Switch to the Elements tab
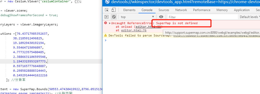This screenshot has width=260, height=94. point(129,10)
